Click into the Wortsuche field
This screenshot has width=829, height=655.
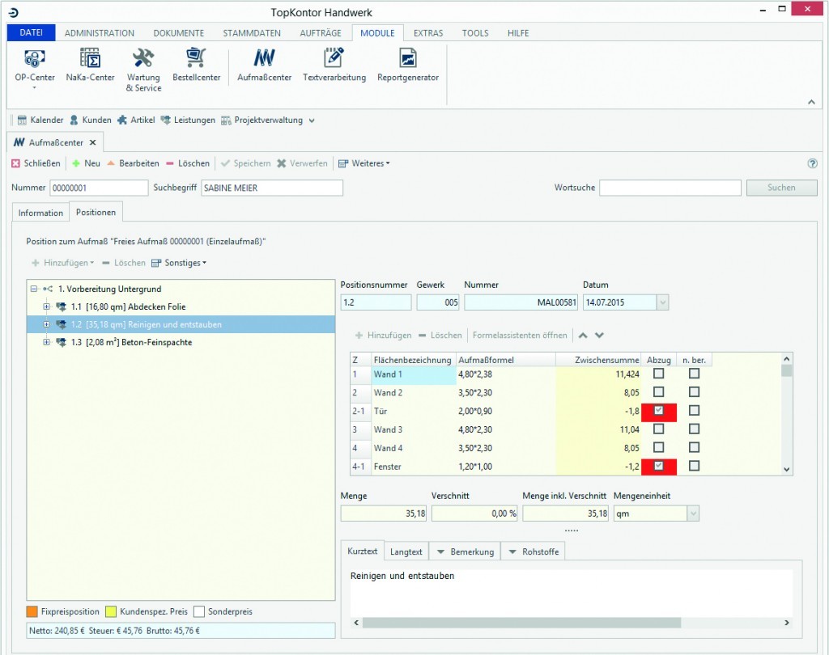(x=670, y=188)
